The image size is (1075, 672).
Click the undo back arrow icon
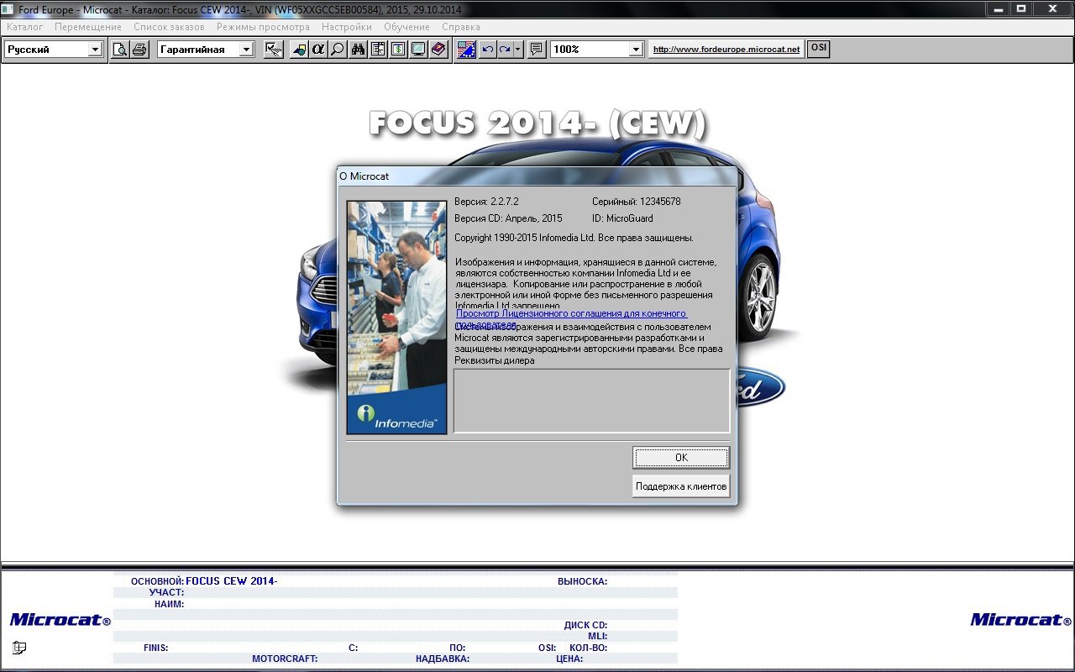(488, 50)
